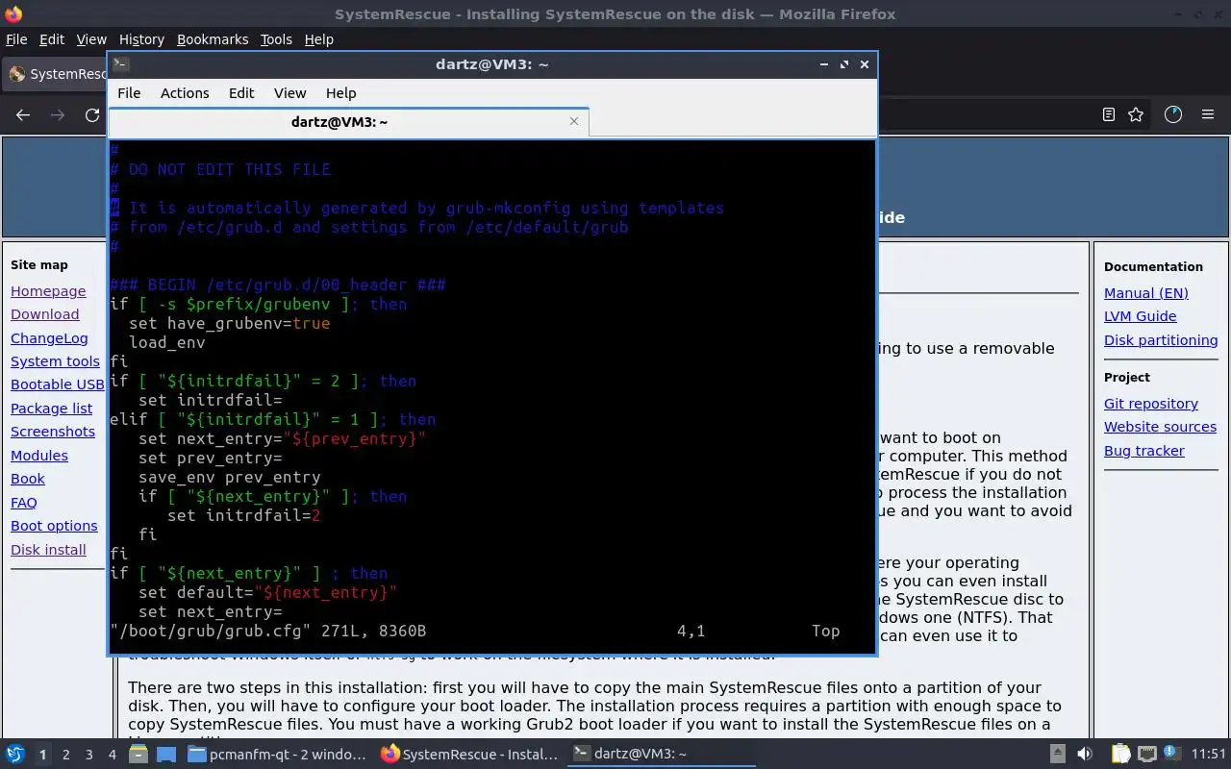Screen dimensions: 1231x769
Task: Reload the page in Firefox
Action: pos(92,114)
